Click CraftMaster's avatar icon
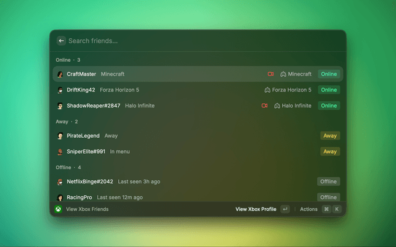The image size is (396, 247). tap(60, 74)
